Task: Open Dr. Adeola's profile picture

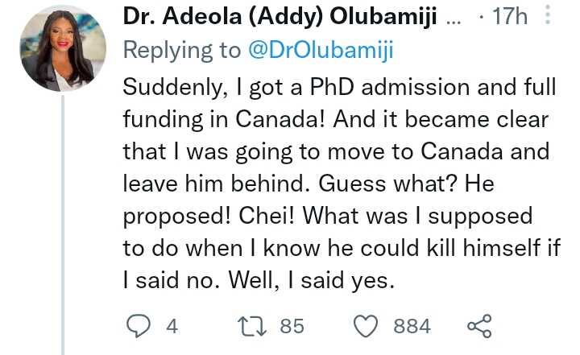Action: pyautogui.click(x=61, y=52)
